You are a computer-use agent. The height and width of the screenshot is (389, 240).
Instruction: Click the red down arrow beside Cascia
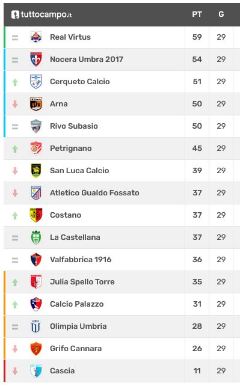click(x=15, y=371)
